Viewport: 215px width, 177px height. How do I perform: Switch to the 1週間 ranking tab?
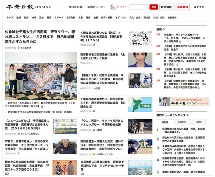point(199,122)
